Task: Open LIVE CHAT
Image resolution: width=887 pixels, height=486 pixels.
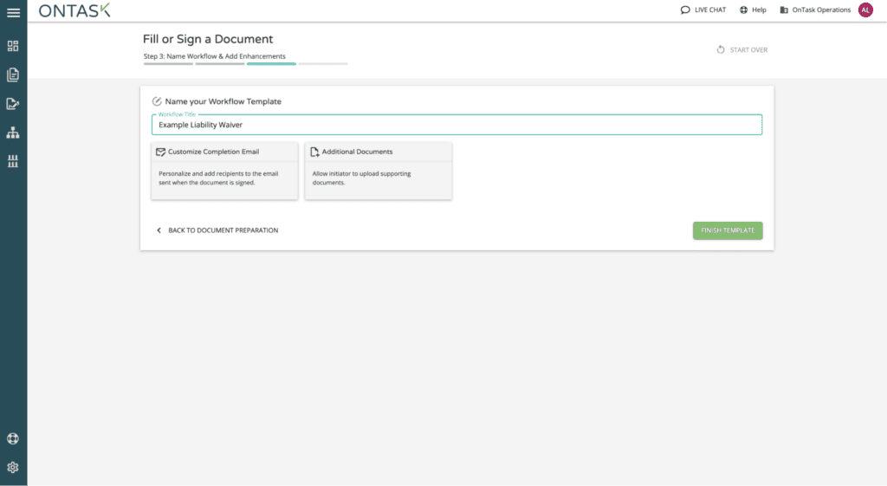Action: [703, 10]
